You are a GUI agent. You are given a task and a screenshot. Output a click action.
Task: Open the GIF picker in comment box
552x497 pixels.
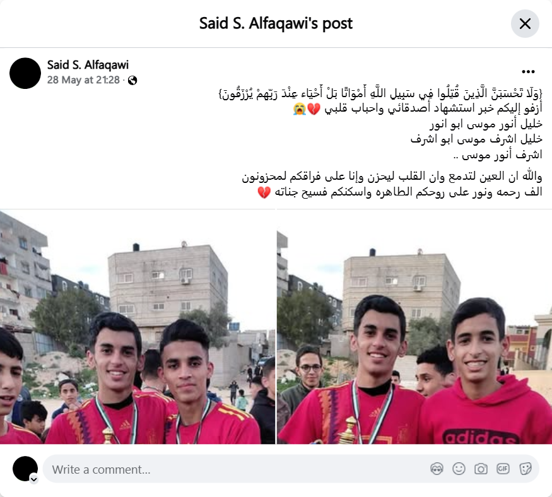pyautogui.click(x=503, y=469)
